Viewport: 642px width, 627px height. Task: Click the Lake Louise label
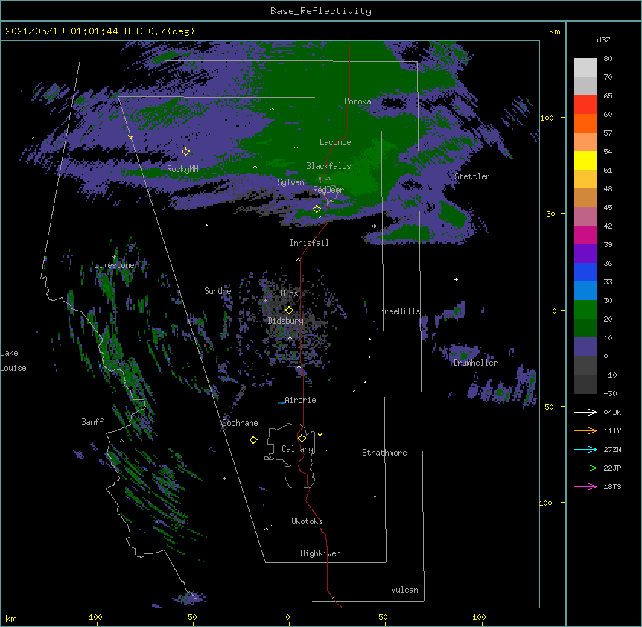(x=13, y=360)
